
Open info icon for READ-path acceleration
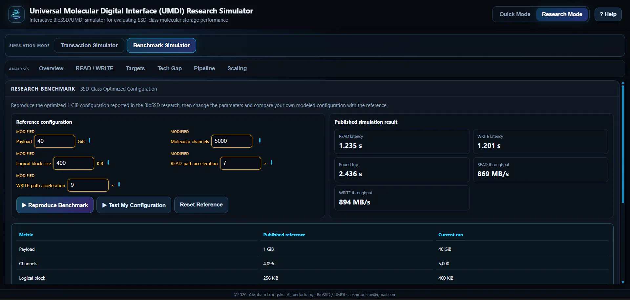pyautogui.click(x=272, y=163)
